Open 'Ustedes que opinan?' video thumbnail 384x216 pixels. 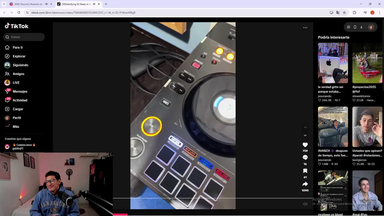point(367,127)
